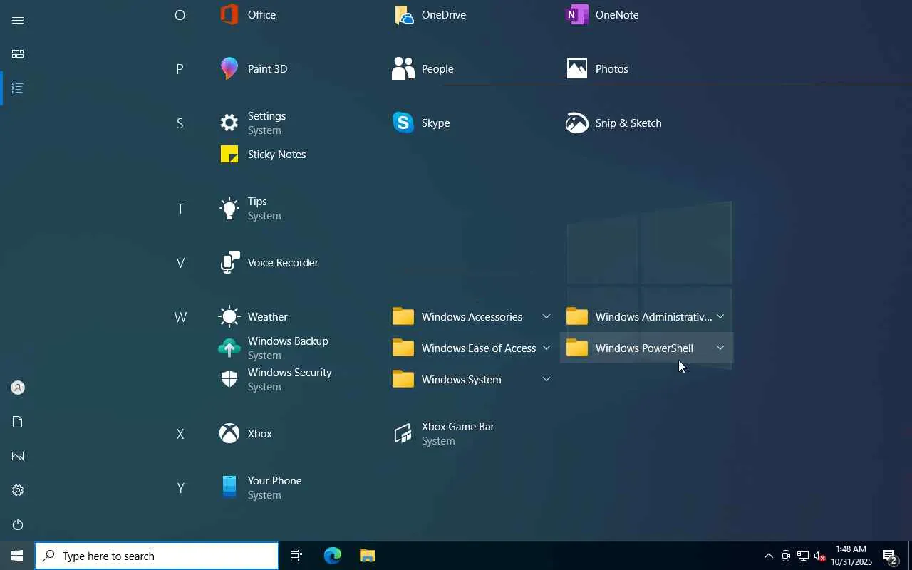Click the Windows Ease of Access folder icon
Screen dimensions: 912x570
click(403, 348)
